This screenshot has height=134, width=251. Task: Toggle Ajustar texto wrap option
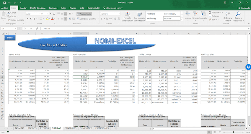[84, 14]
